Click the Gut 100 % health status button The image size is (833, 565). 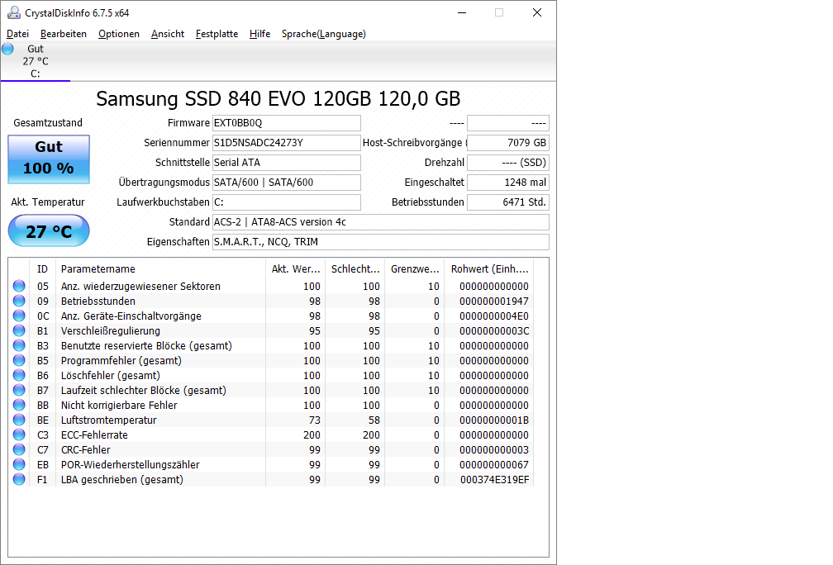[49, 159]
